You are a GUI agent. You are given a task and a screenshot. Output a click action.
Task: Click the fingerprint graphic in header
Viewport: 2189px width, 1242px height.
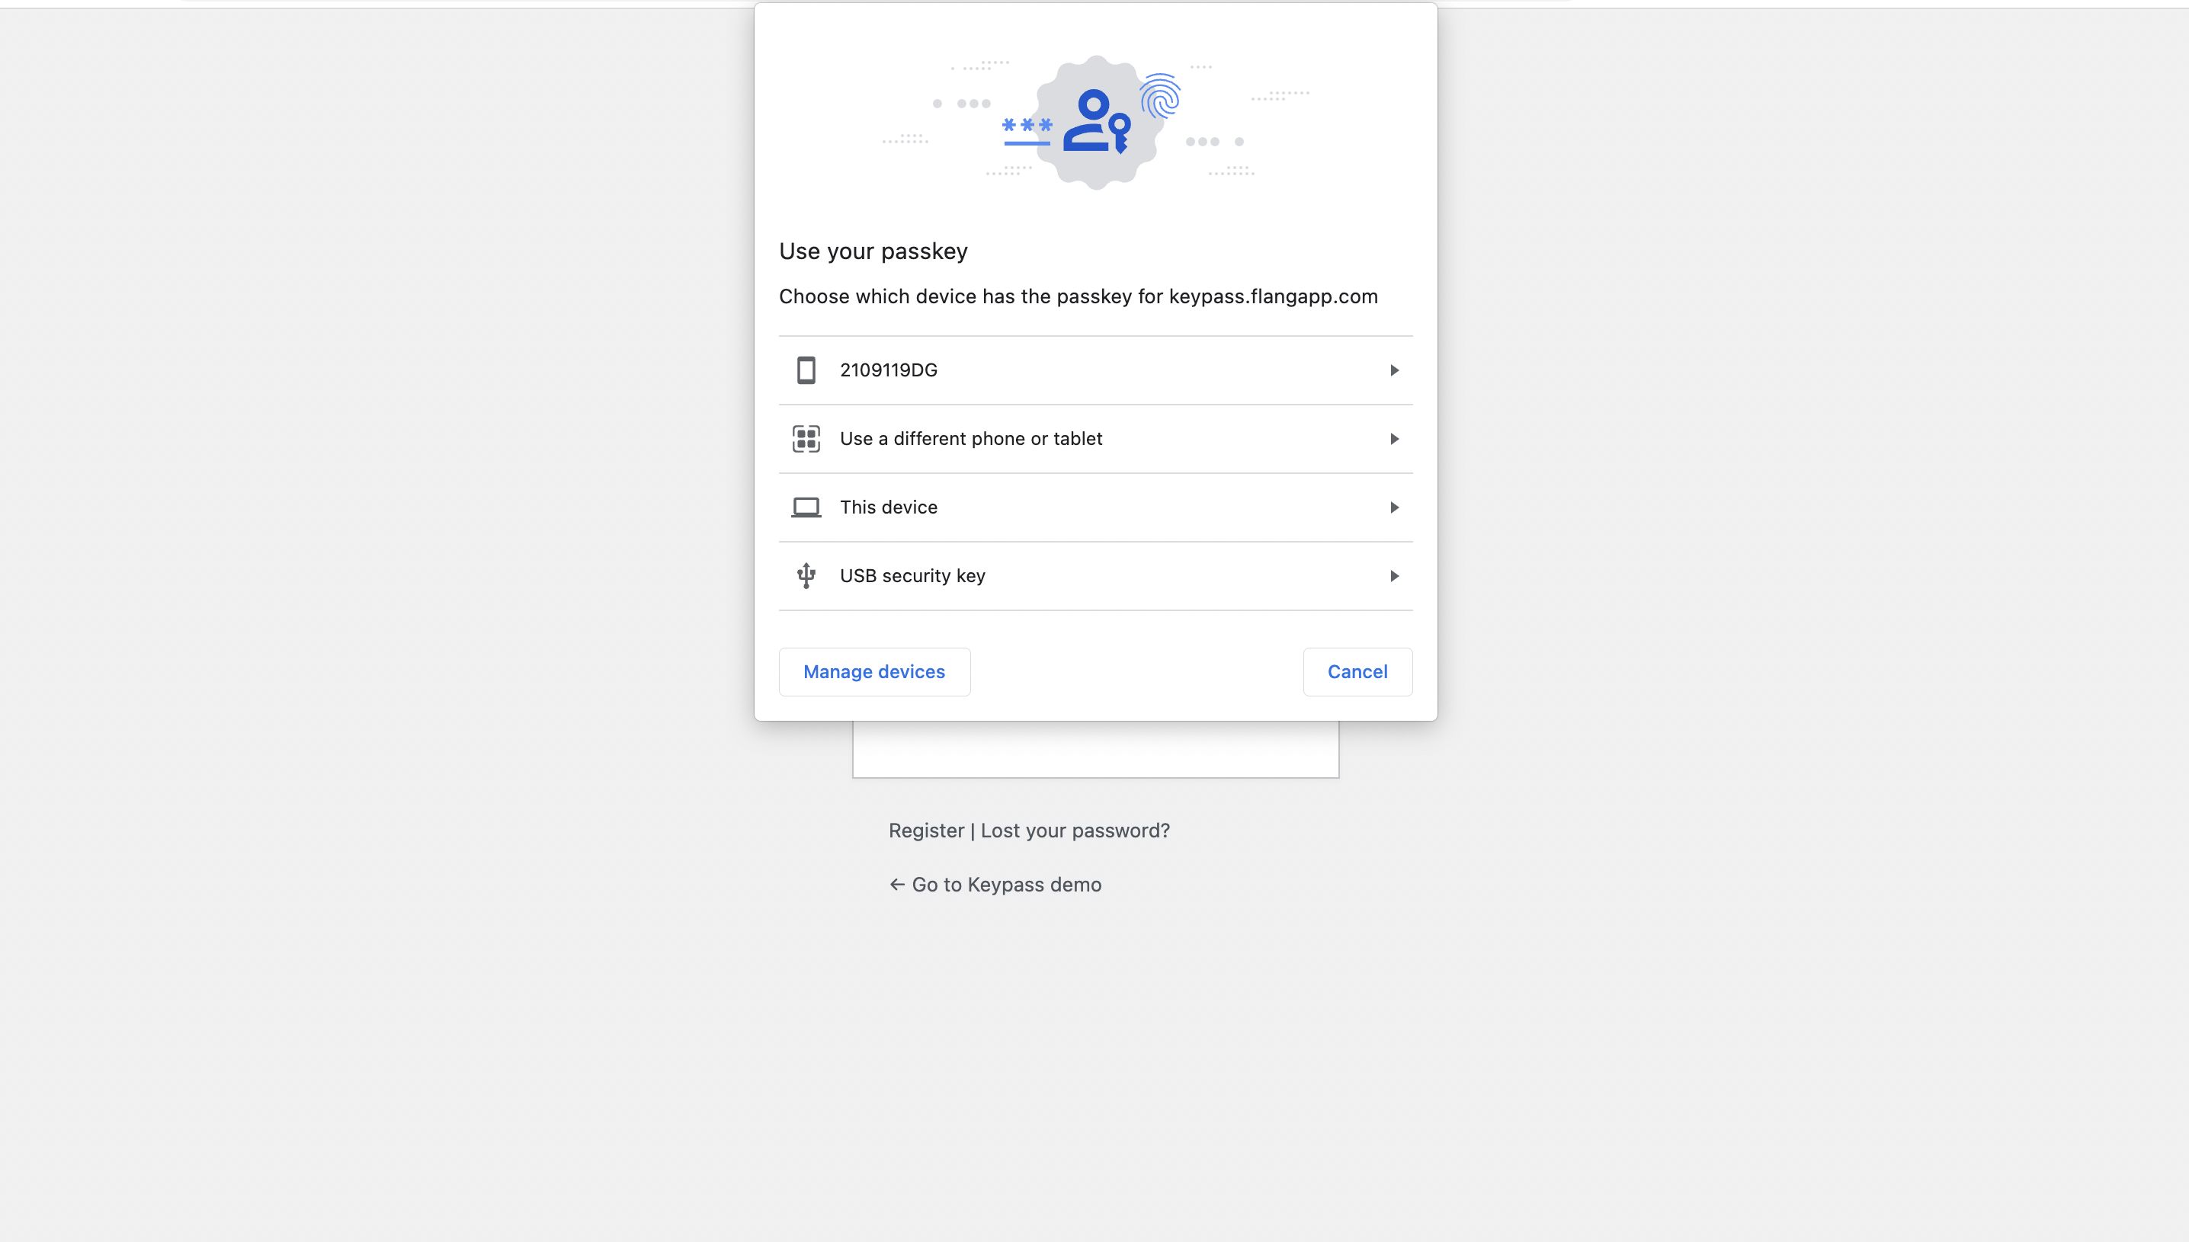click(1160, 97)
